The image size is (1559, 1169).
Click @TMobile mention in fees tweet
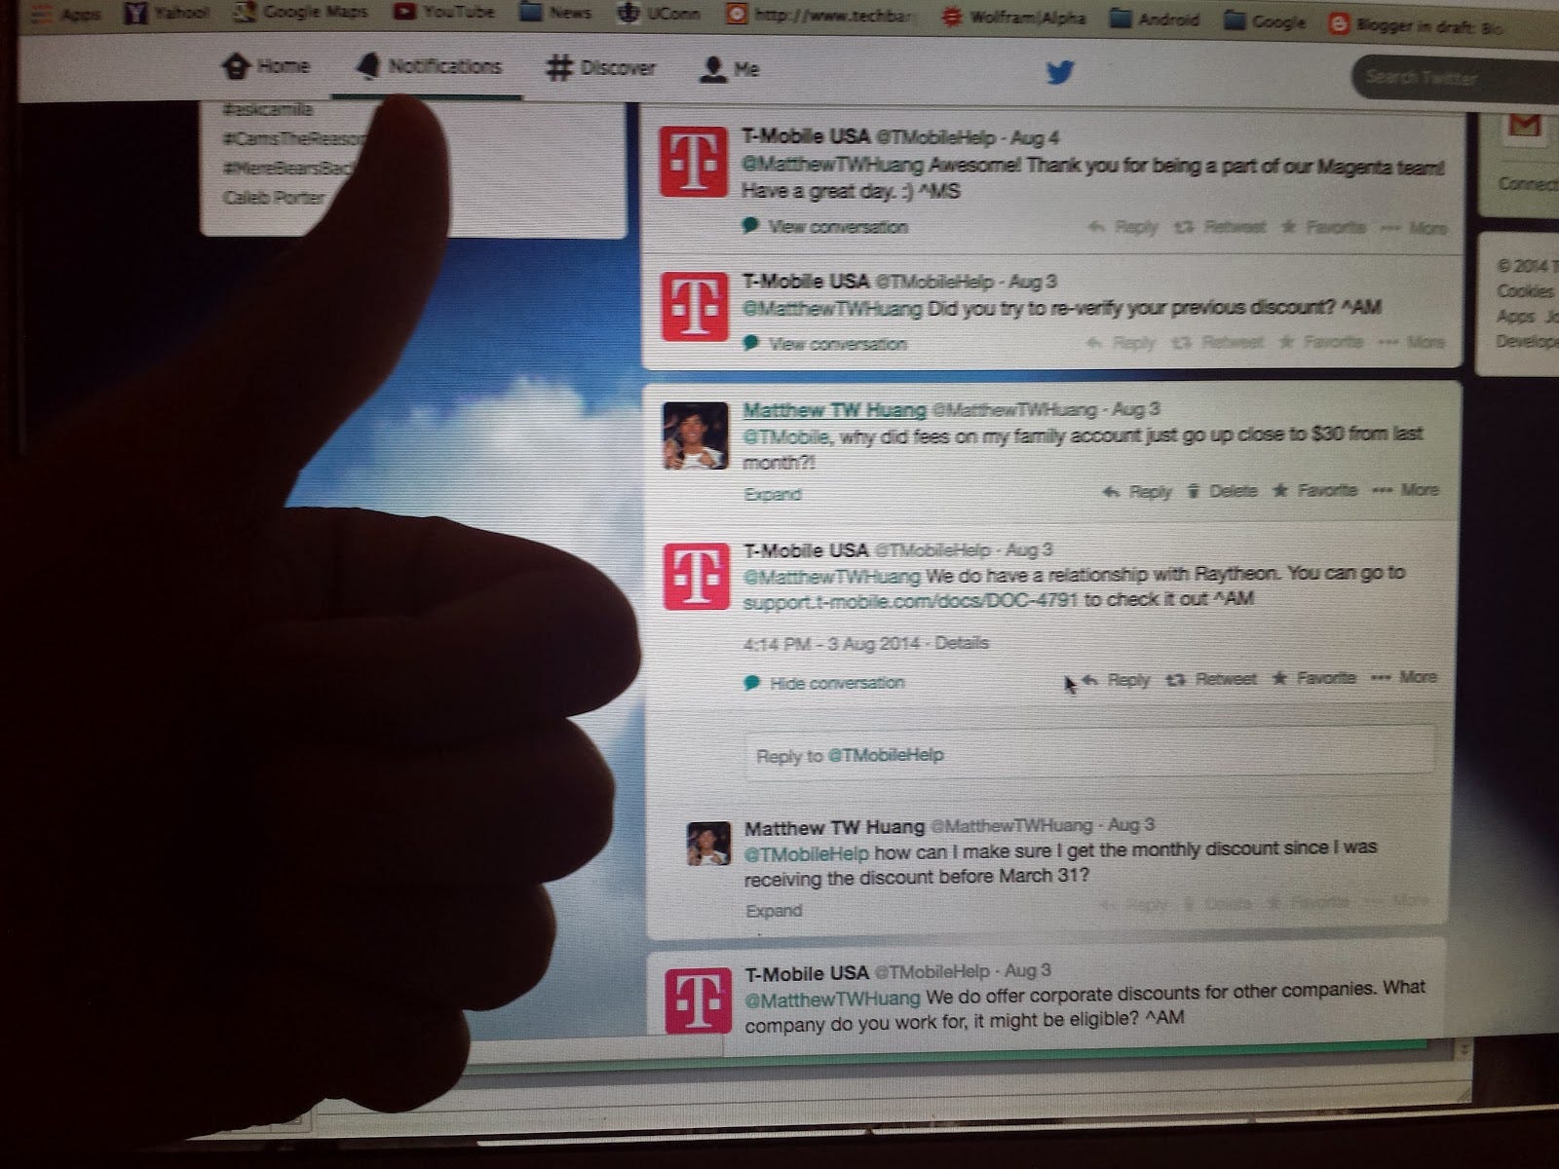(x=786, y=437)
